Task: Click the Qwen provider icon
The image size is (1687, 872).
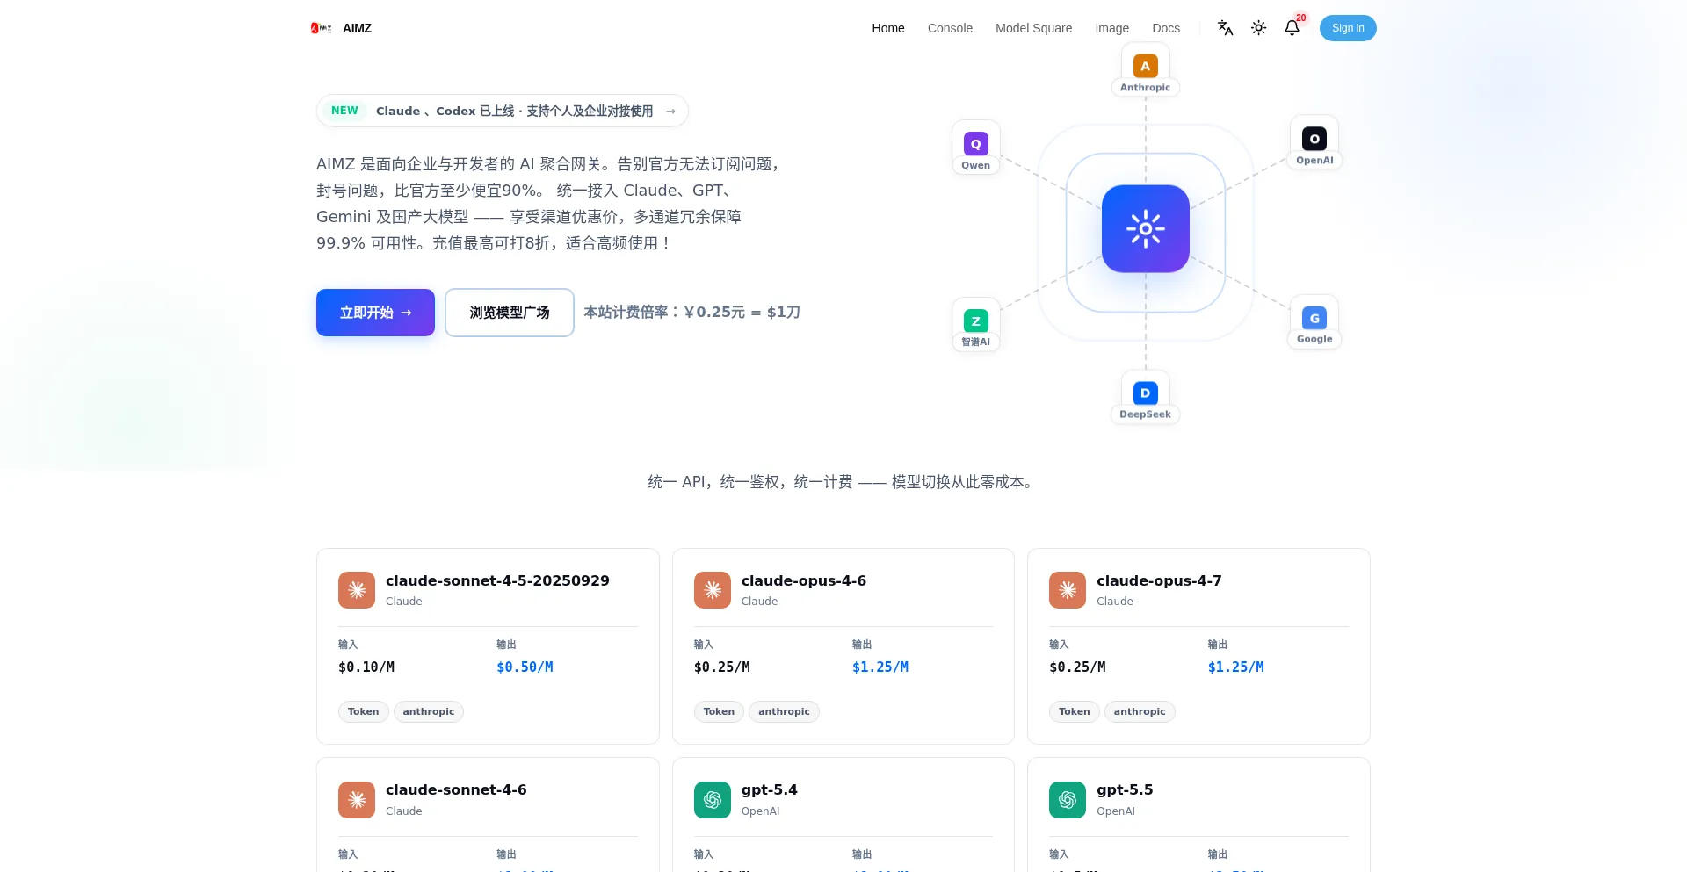Action: pos(975,143)
